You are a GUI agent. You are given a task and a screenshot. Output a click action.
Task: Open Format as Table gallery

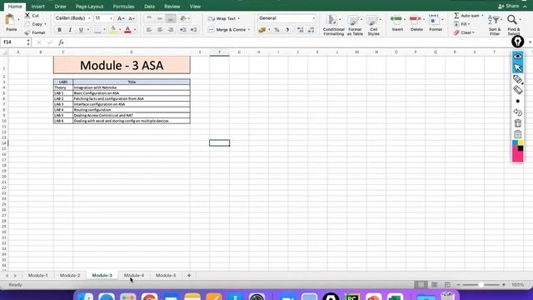[355, 25]
